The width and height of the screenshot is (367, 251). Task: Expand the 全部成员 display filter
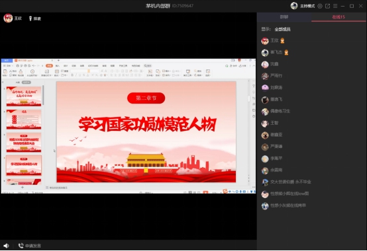[282, 29]
